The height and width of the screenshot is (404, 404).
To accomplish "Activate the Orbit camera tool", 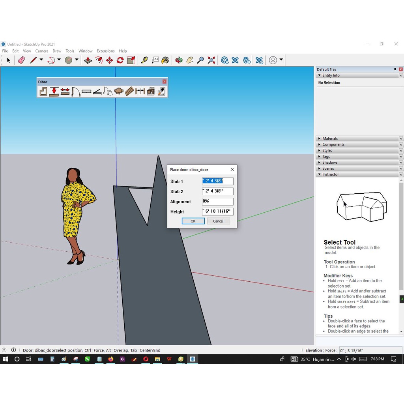I will [179, 60].
